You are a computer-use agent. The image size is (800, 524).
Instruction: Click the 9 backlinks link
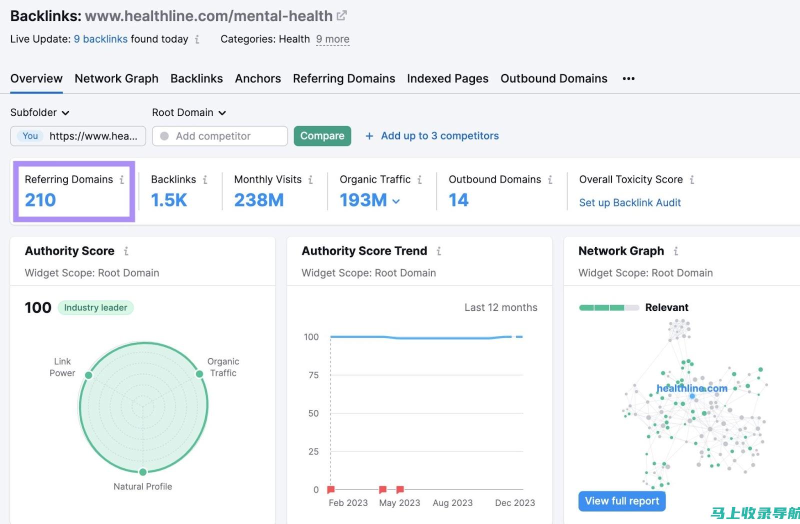point(100,39)
